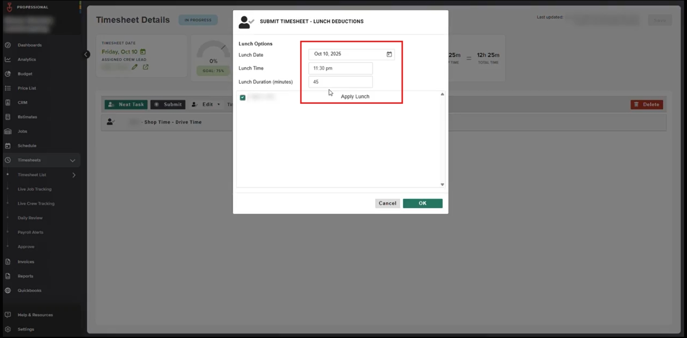The width and height of the screenshot is (687, 338).
Task: Click the Settings gear icon
Action: (x=8, y=329)
